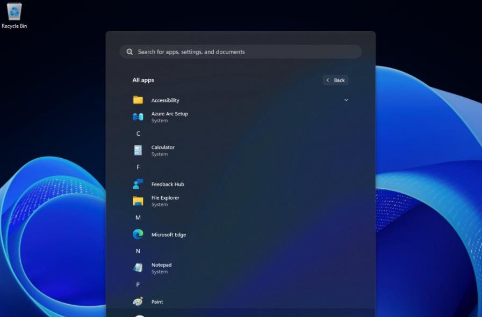Image resolution: width=482 pixels, height=317 pixels.
Task: Click the Azure Arc Setup icon
Action: pyautogui.click(x=138, y=117)
